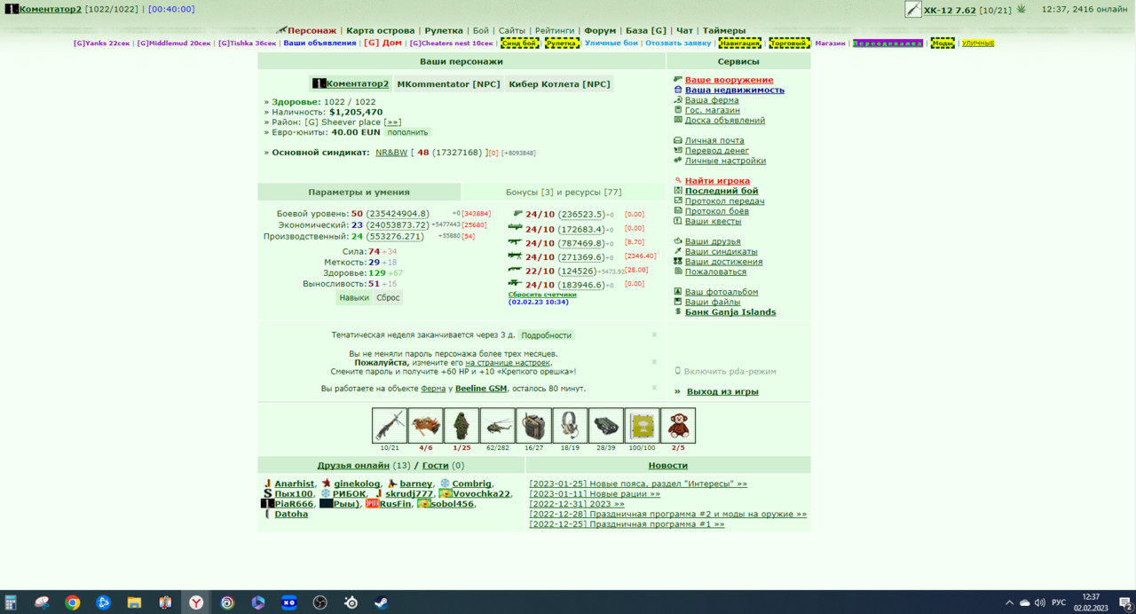
Task: Open Найти игрока link
Action: pyautogui.click(x=717, y=181)
